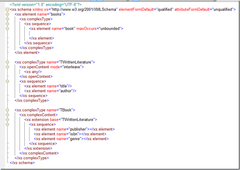Viewport: 240px width, 170px height.
Task: Collapse the "book" maxOccurs element node
Action: pyautogui.click(x=7, y=29)
